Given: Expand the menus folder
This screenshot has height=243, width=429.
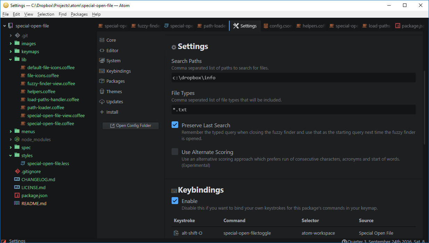Looking at the screenshot, I should tap(11, 131).
